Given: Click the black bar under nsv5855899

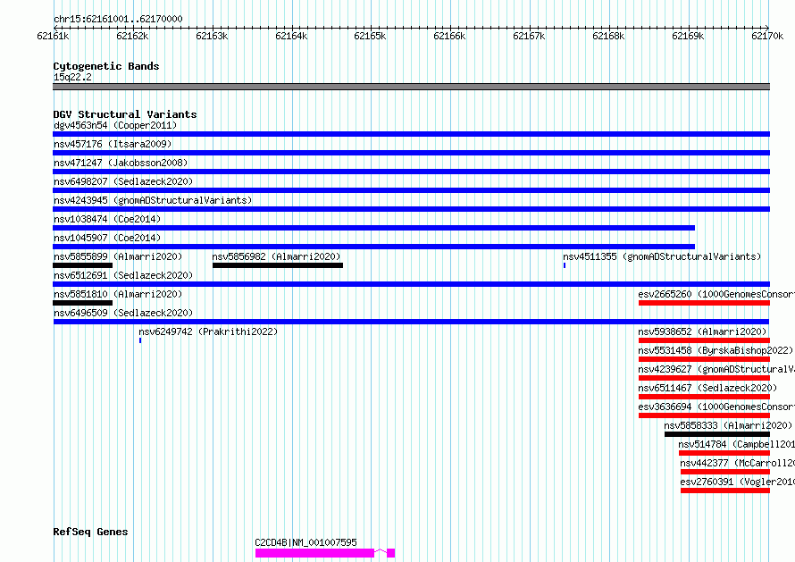Looking at the screenshot, I should pos(83,265).
